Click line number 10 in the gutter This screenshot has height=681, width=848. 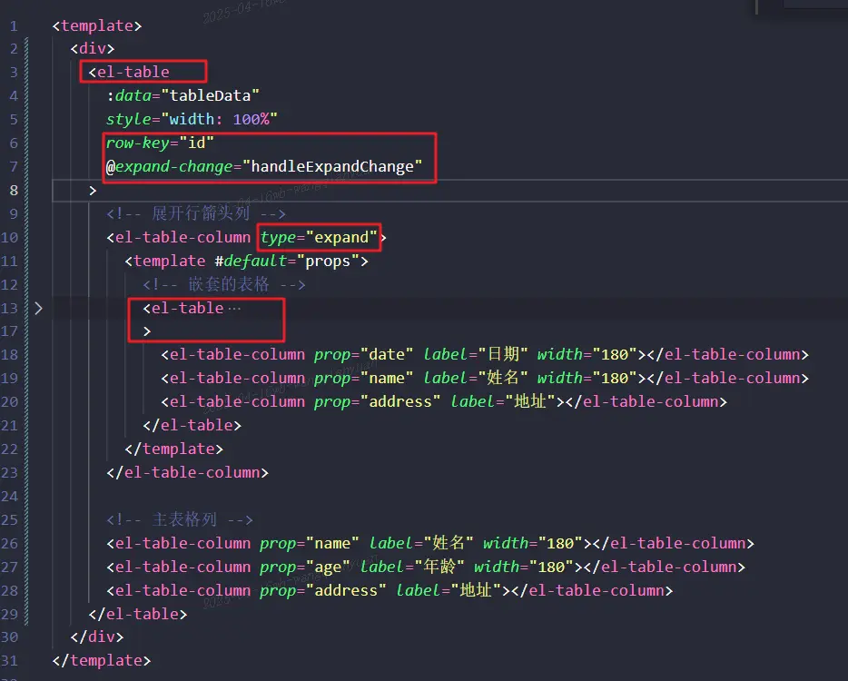click(10, 238)
